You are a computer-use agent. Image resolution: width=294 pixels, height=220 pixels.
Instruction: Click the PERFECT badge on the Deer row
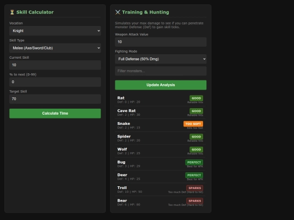coord(194,175)
